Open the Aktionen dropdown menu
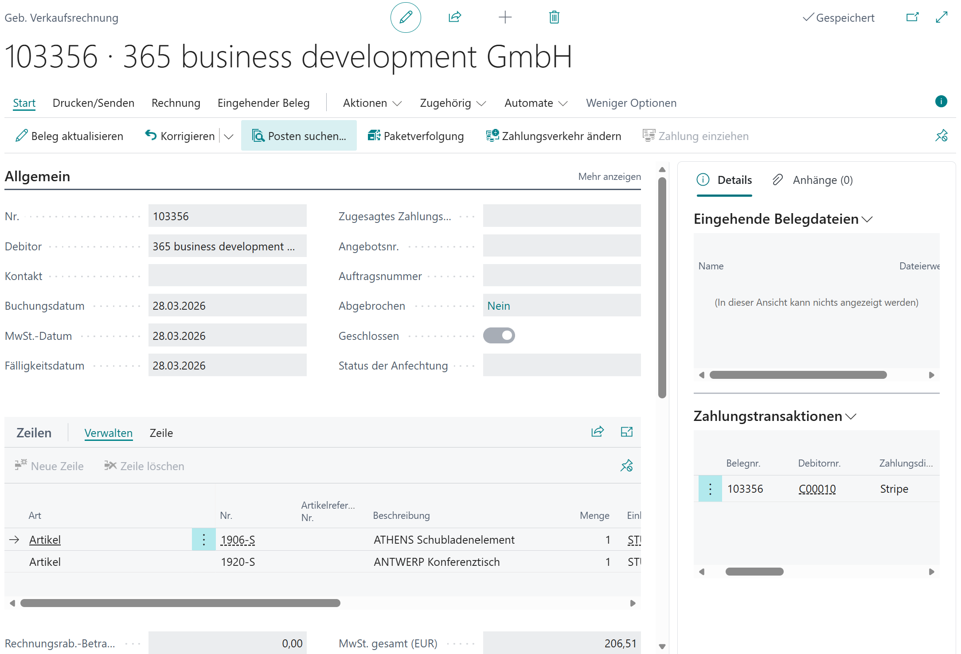 pos(372,103)
